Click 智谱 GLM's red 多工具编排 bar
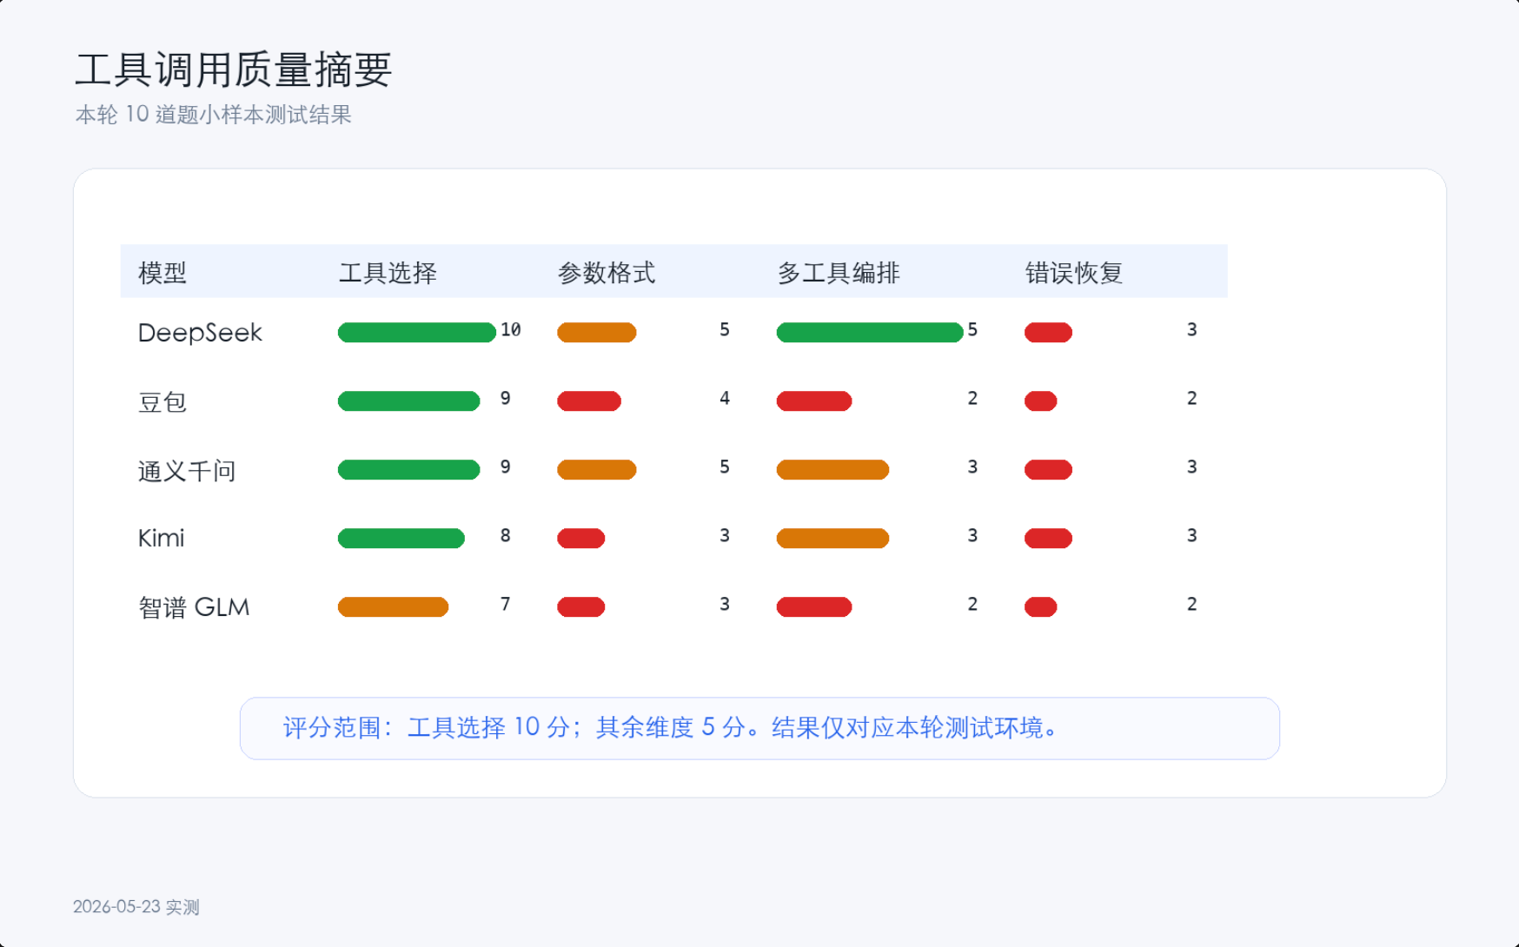Viewport: 1519px width, 947px height. point(814,607)
